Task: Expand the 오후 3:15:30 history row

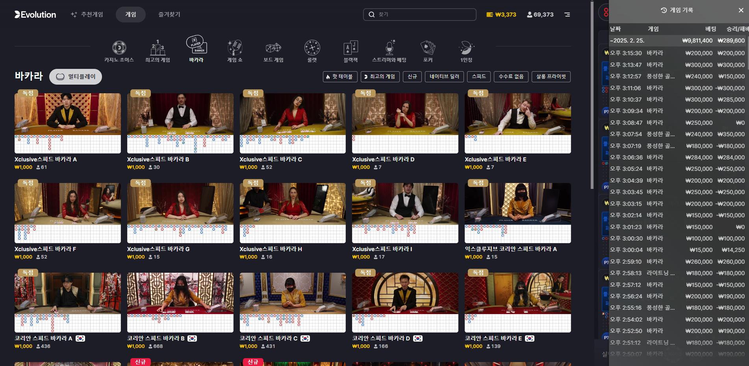Action: [x=677, y=53]
